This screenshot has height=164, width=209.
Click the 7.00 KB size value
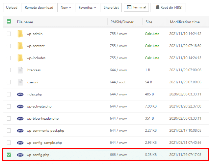(151, 106)
